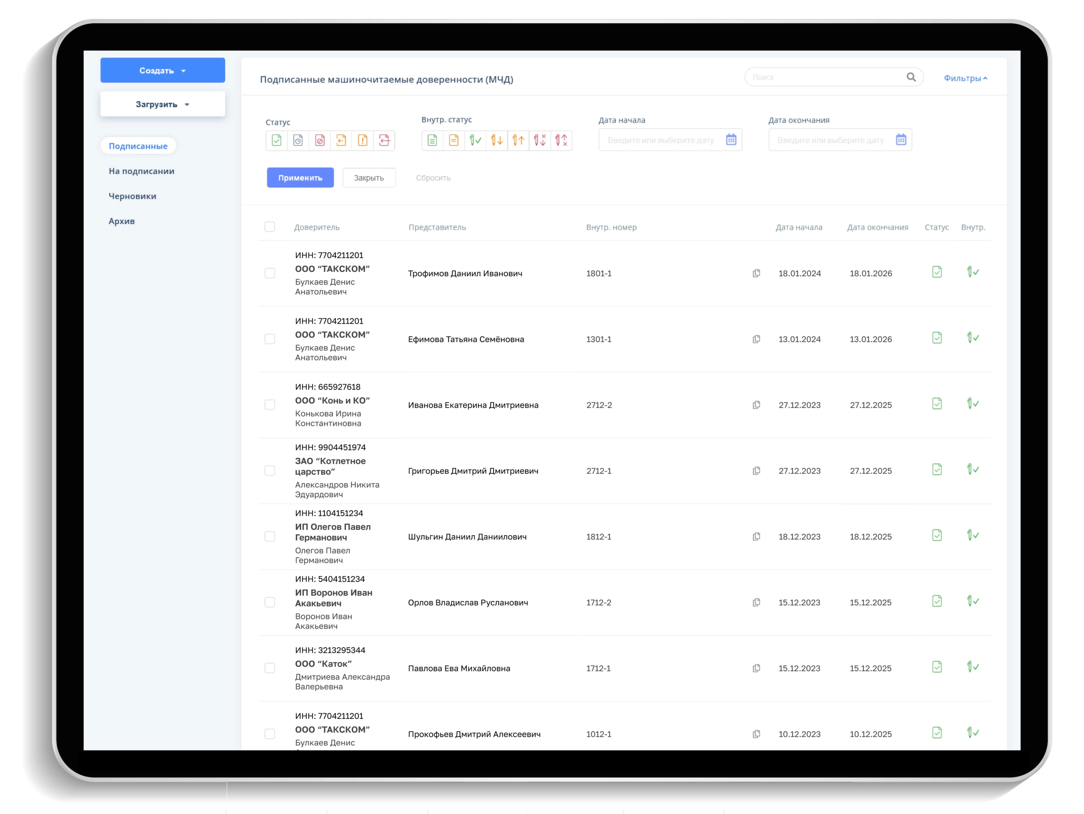Image resolution: width=1084 pixels, height=814 pixels.
Task: Click representative Орлов Владислав Русланович
Action: click(x=468, y=602)
